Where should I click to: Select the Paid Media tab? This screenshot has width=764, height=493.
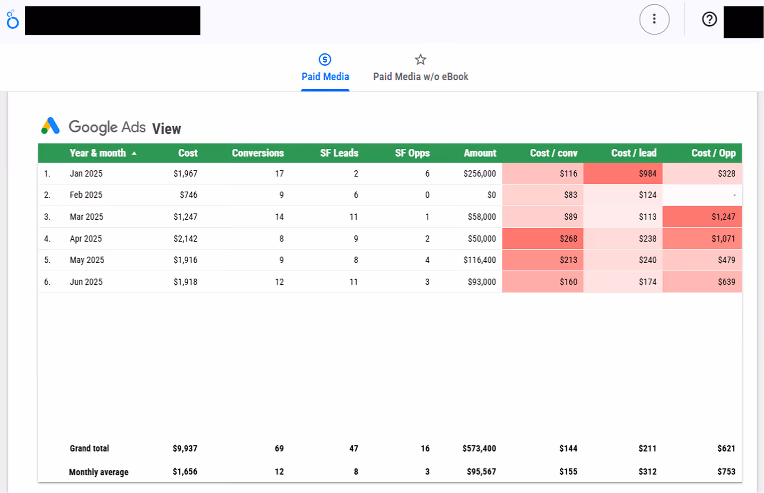325,76
